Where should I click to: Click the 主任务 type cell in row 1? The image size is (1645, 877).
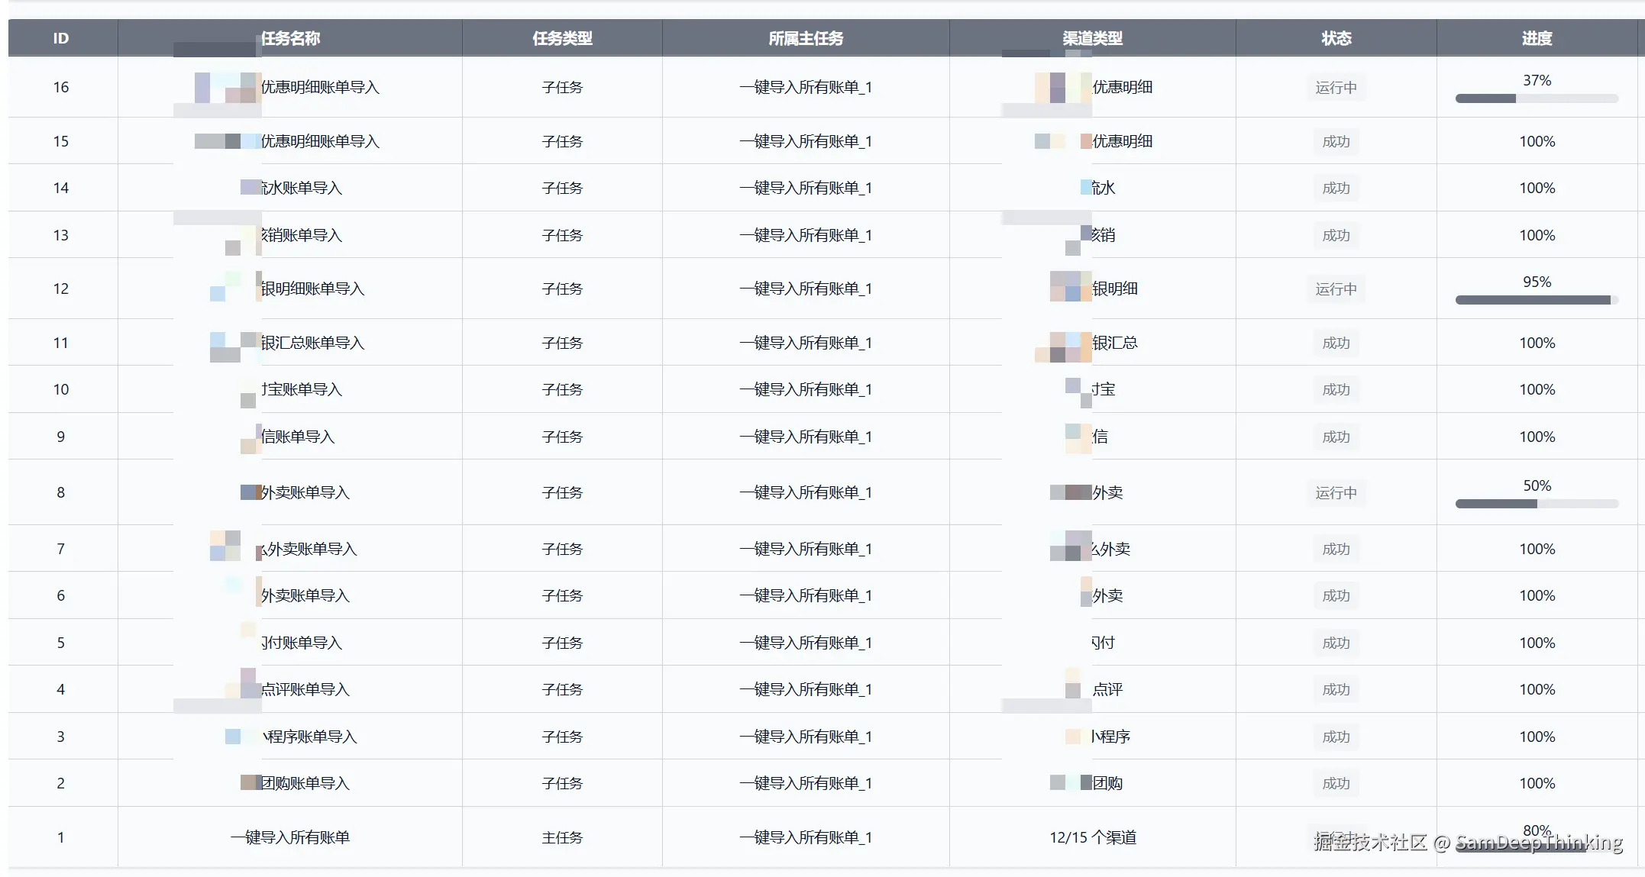tap(562, 837)
